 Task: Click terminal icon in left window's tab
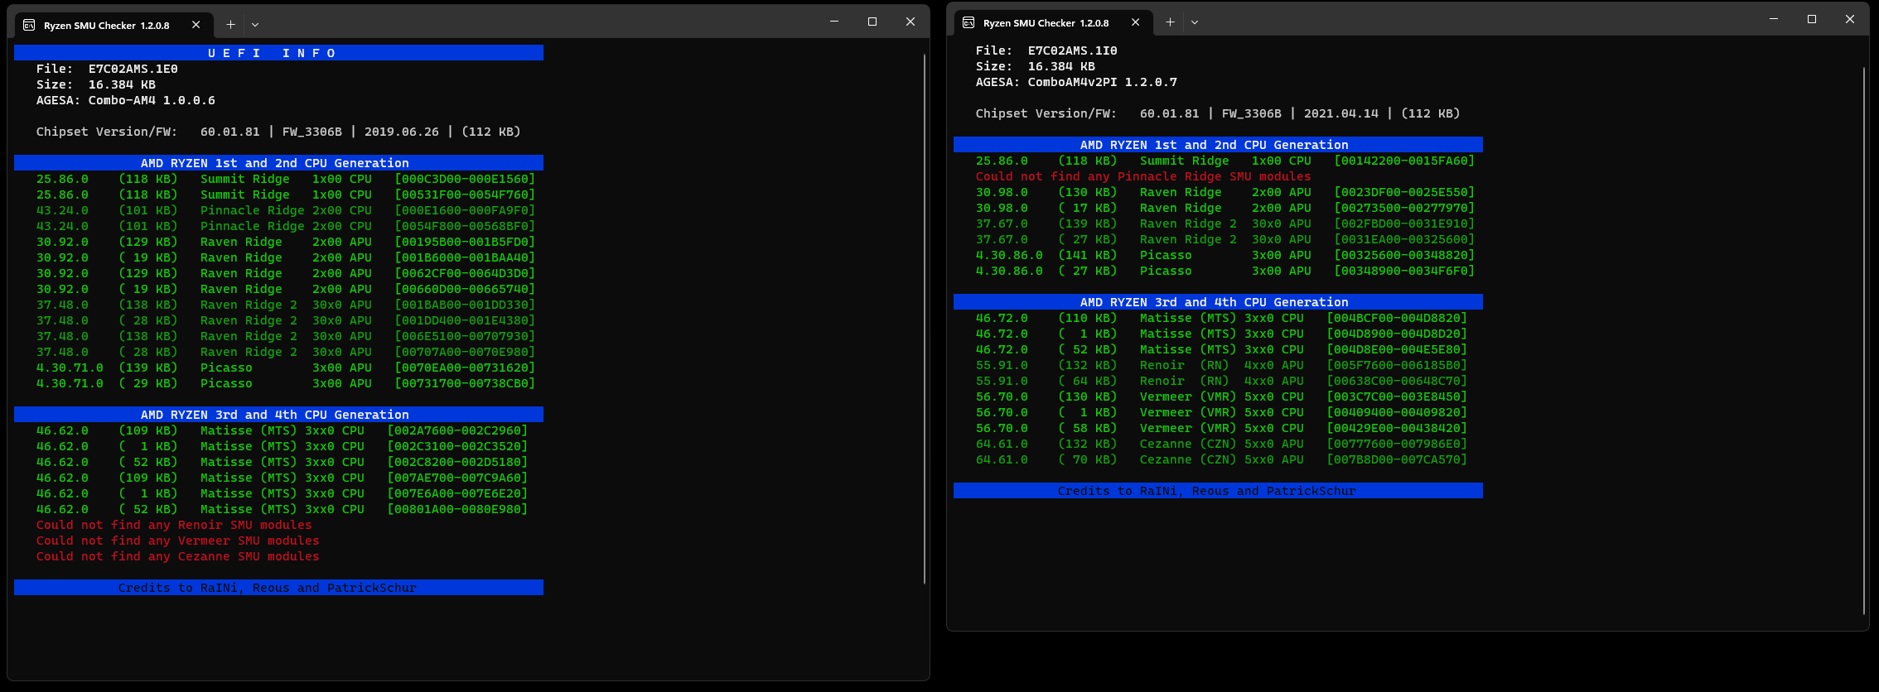(29, 25)
